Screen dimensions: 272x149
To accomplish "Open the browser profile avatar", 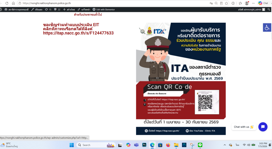I will [x=247, y=3].
